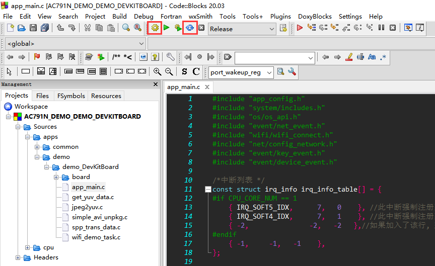Click the Redo arrow icon
435x266 pixels.
point(72,28)
